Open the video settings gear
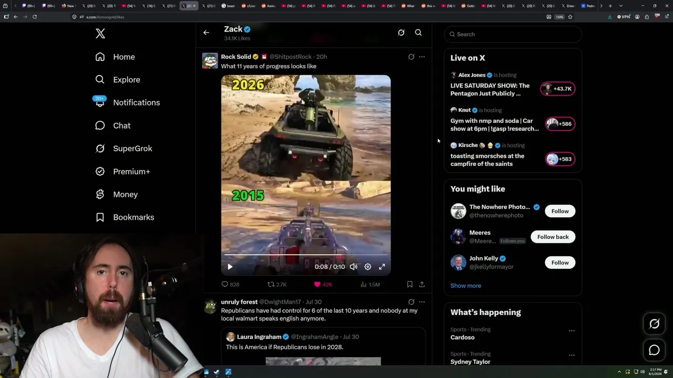Image resolution: width=673 pixels, height=378 pixels. coord(368,267)
